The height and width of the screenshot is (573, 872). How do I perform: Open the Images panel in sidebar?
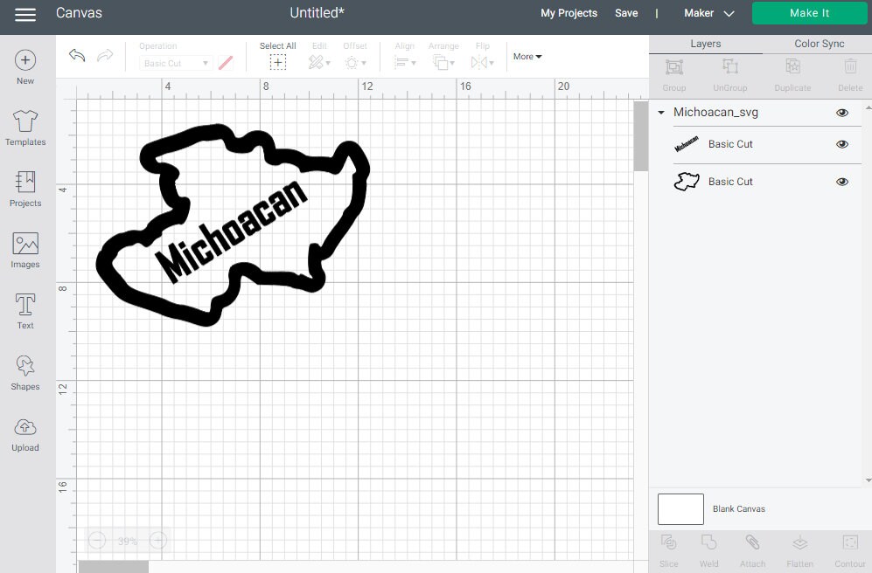click(x=24, y=251)
